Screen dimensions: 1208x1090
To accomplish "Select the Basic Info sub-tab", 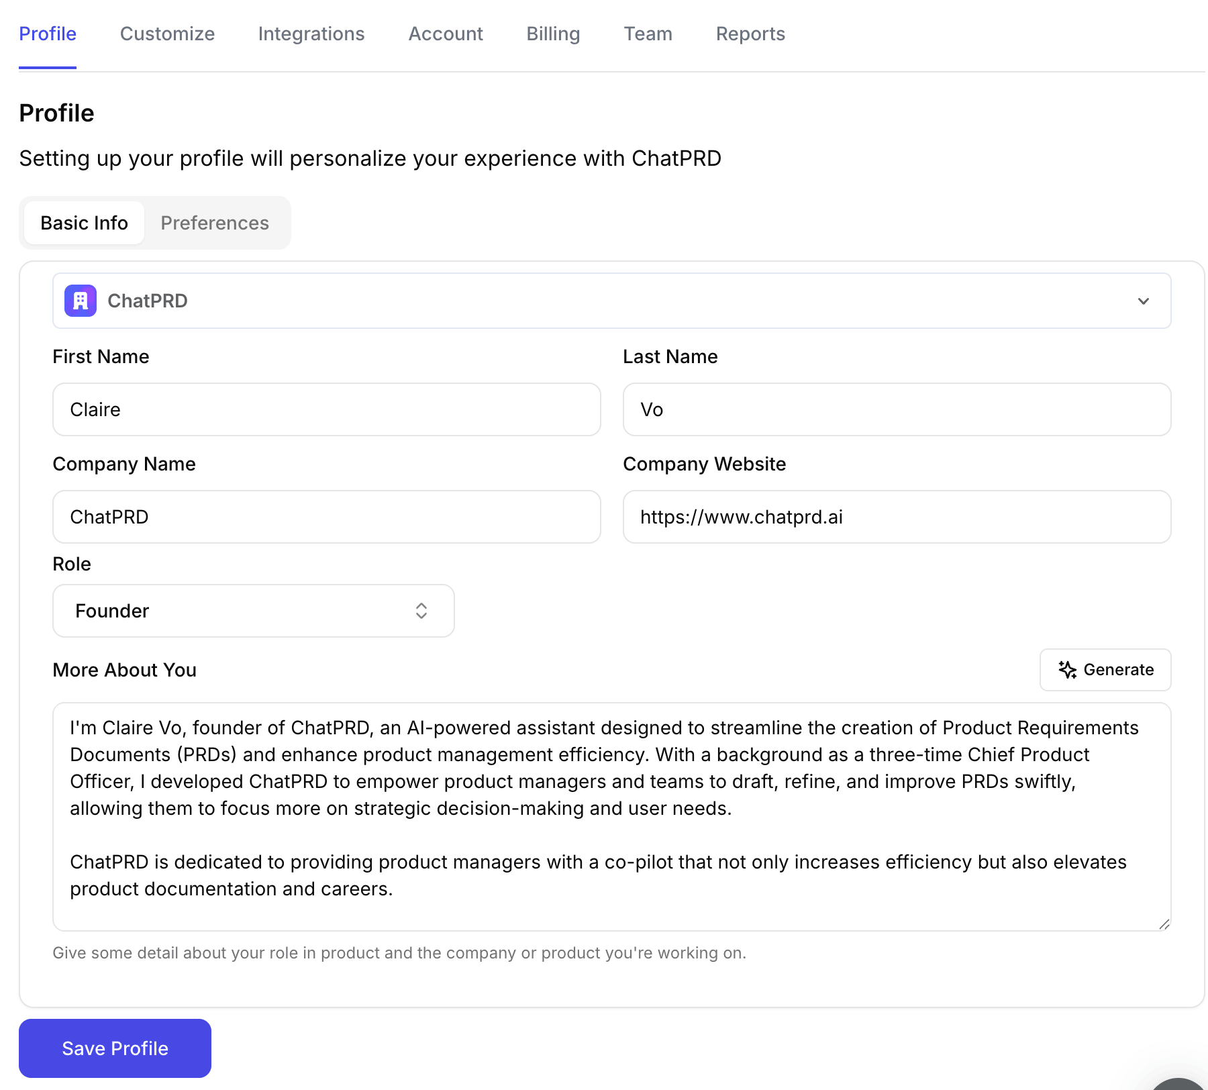I will (84, 223).
